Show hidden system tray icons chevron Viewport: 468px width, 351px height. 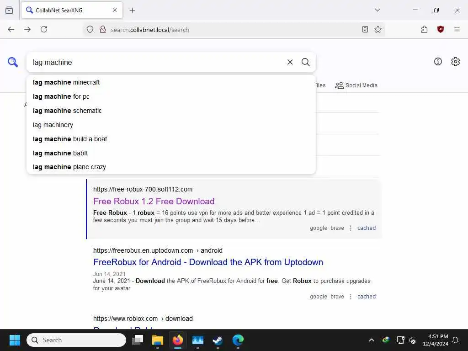coord(372,340)
